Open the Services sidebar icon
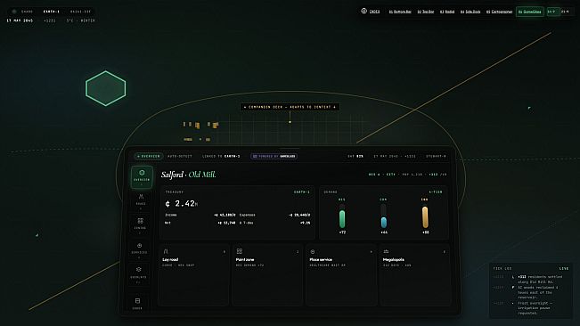 tap(140, 249)
